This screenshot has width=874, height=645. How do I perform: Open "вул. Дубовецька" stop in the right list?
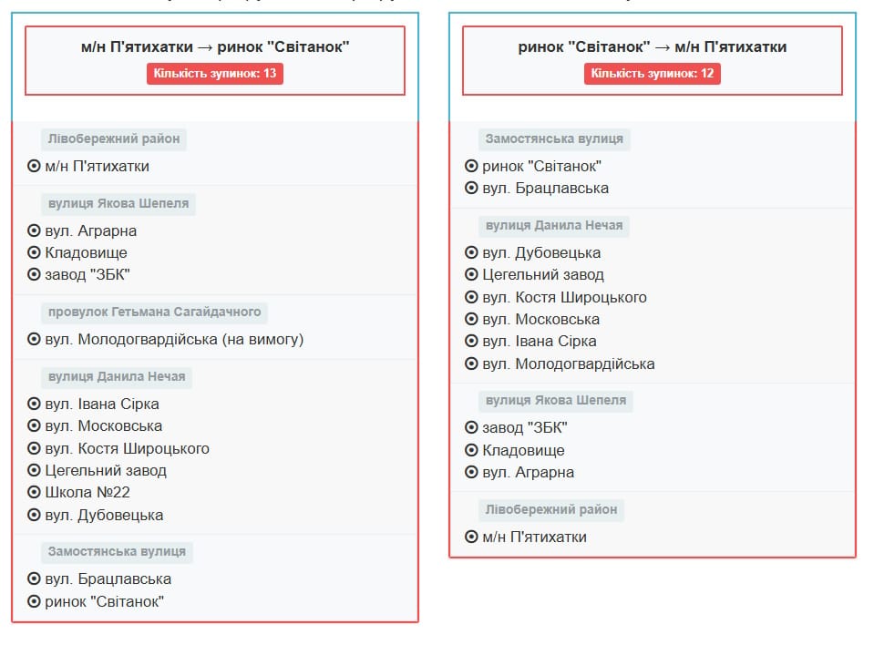pyautogui.click(x=541, y=253)
